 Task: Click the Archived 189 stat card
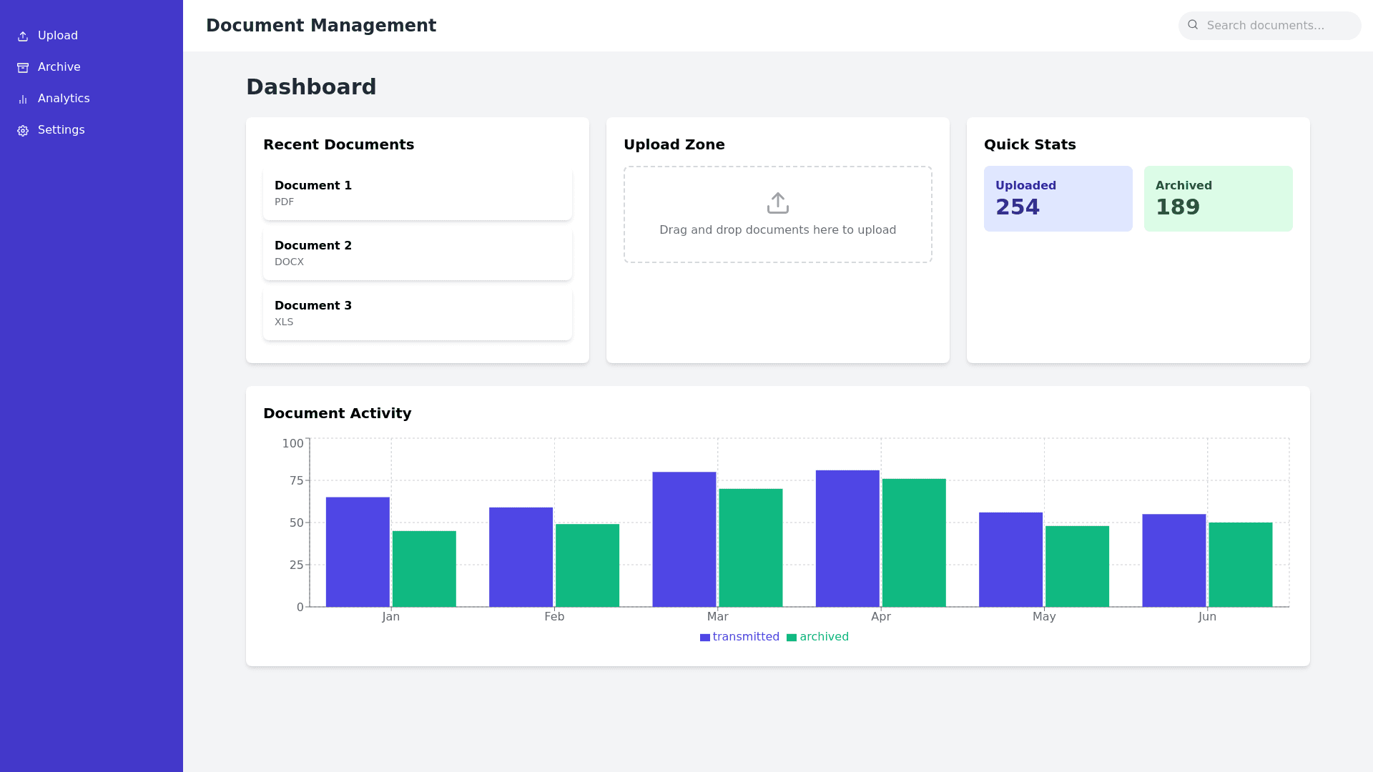pyautogui.click(x=1218, y=199)
